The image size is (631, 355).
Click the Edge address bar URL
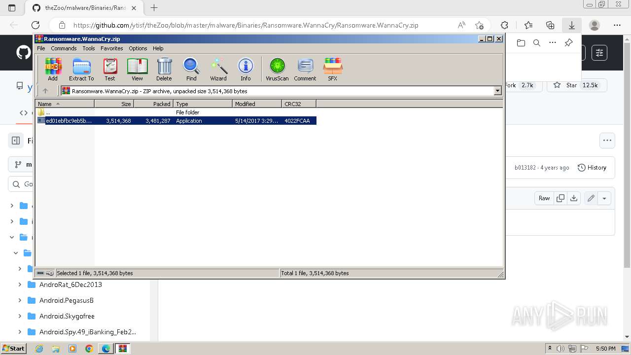tap(245, 25)
